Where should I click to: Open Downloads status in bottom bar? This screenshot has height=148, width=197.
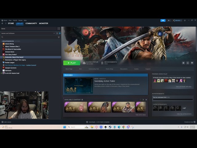coord(98,122)
